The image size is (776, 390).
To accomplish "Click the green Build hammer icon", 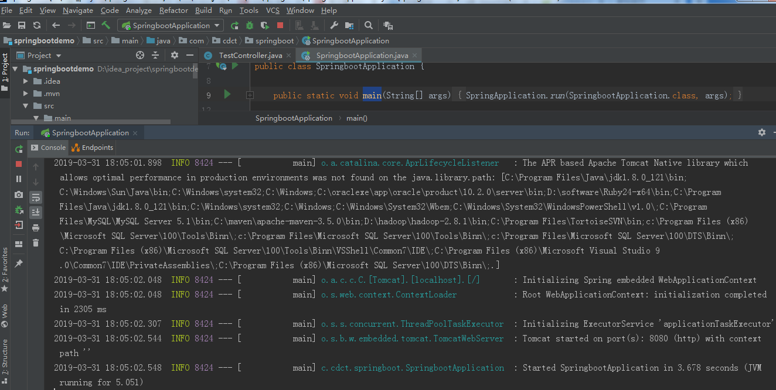I will [x=106, y=25].
